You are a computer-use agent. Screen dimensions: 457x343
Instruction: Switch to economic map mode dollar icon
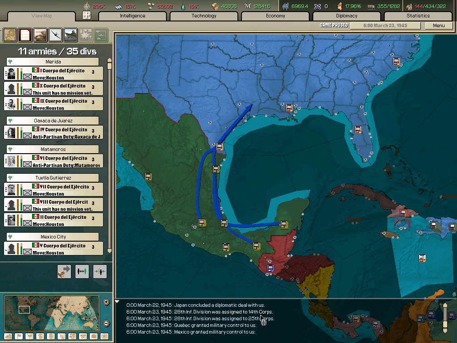click(40, 336)
